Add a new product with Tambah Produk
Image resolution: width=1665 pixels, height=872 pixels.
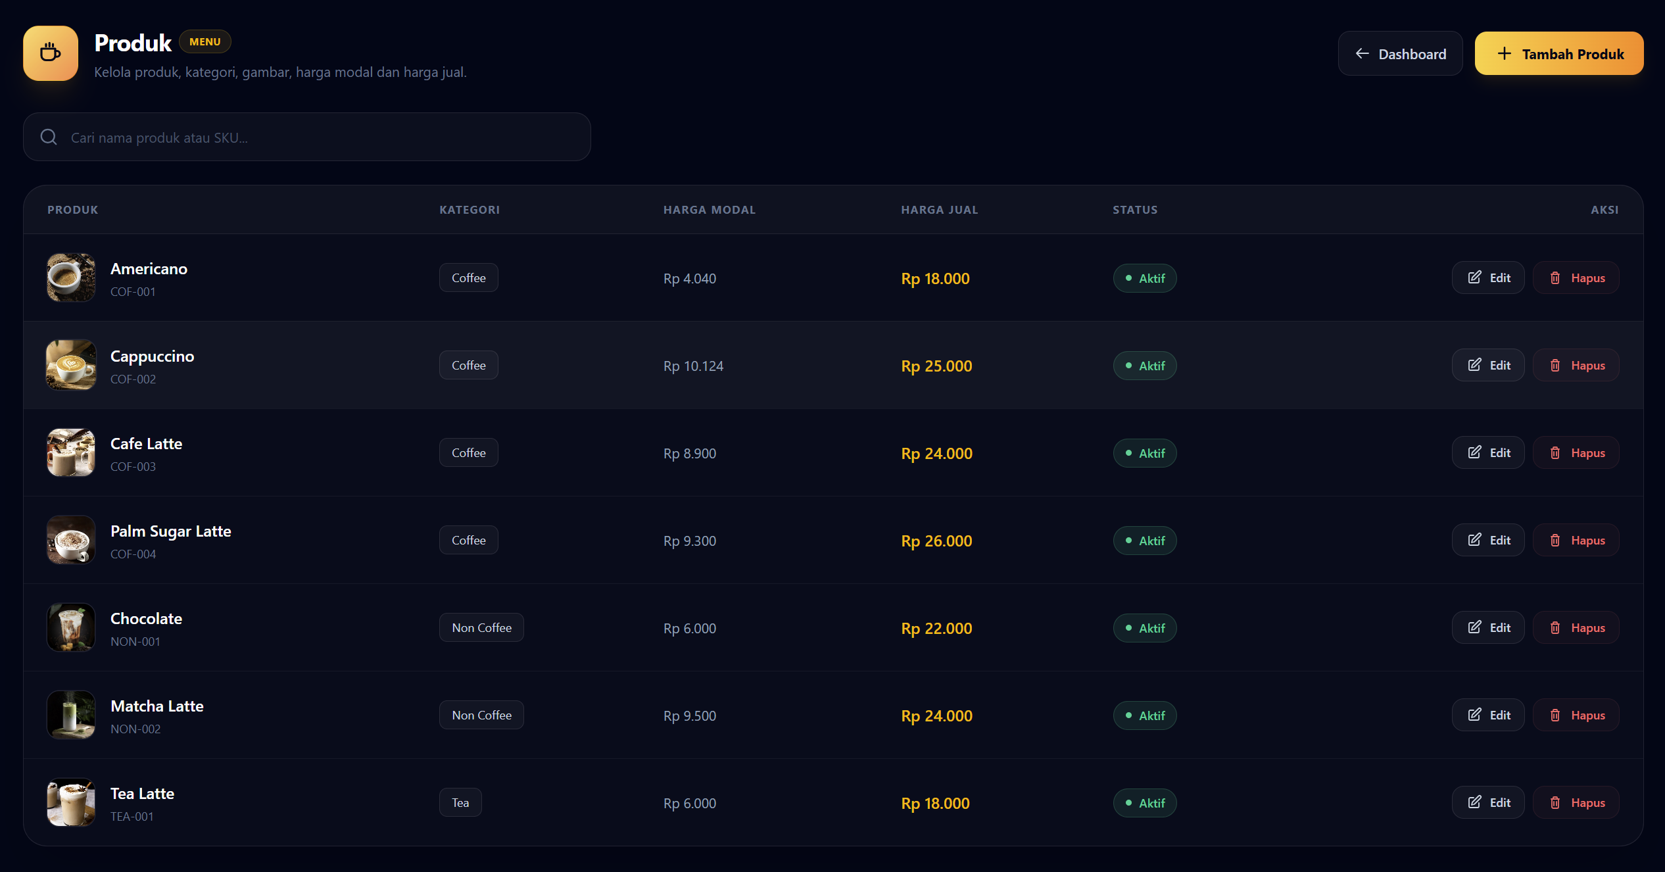pos(1559,54)
